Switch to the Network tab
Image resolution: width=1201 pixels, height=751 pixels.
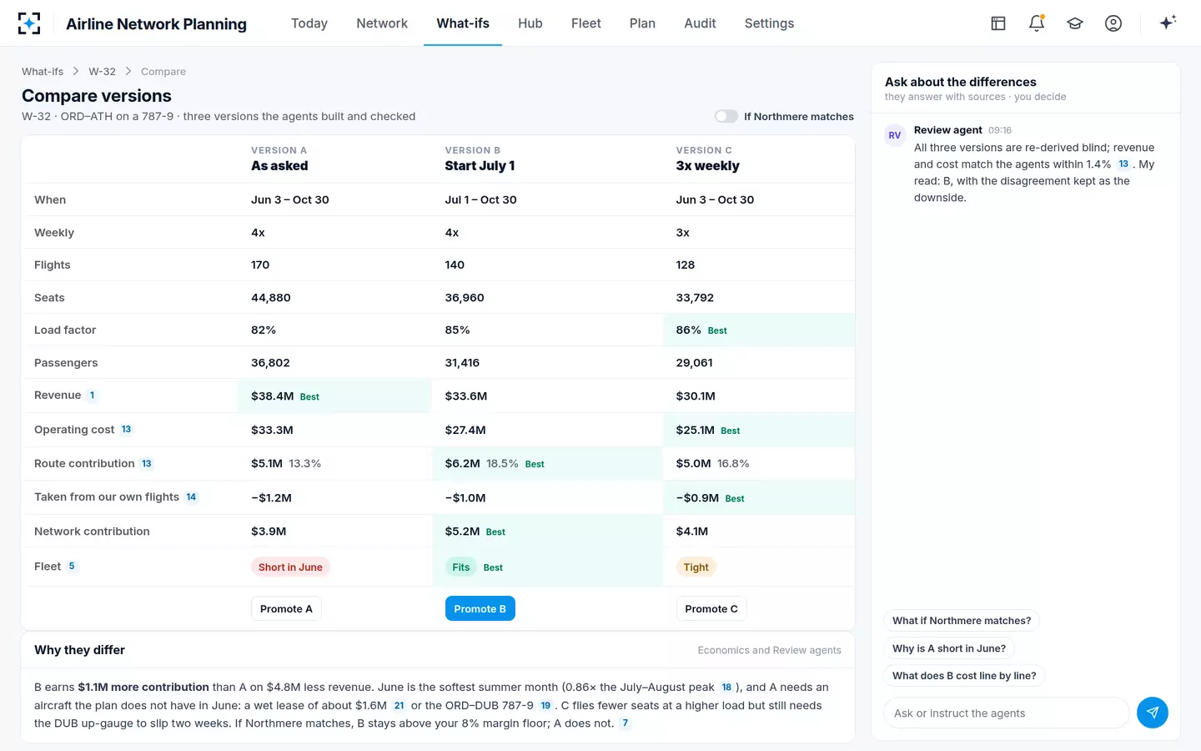[382, 23]
